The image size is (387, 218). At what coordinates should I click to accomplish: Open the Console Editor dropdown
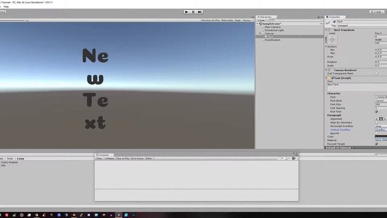[149, 158]
